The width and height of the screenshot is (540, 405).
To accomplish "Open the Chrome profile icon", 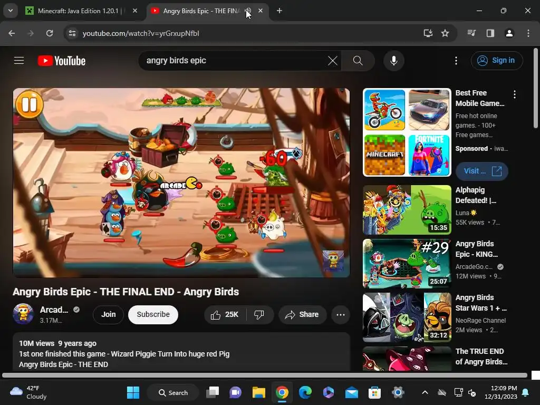I will click(x=509, y=33).
